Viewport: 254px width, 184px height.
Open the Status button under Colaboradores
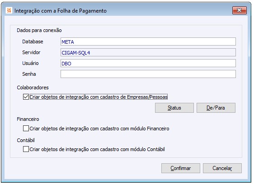[174, 108]
